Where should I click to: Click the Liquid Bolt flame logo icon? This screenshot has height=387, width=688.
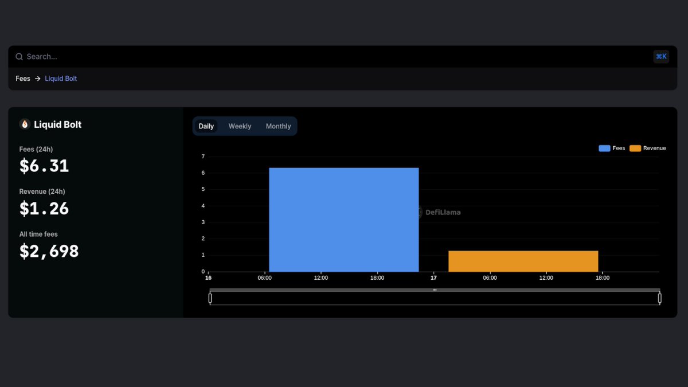coord(25,124)
